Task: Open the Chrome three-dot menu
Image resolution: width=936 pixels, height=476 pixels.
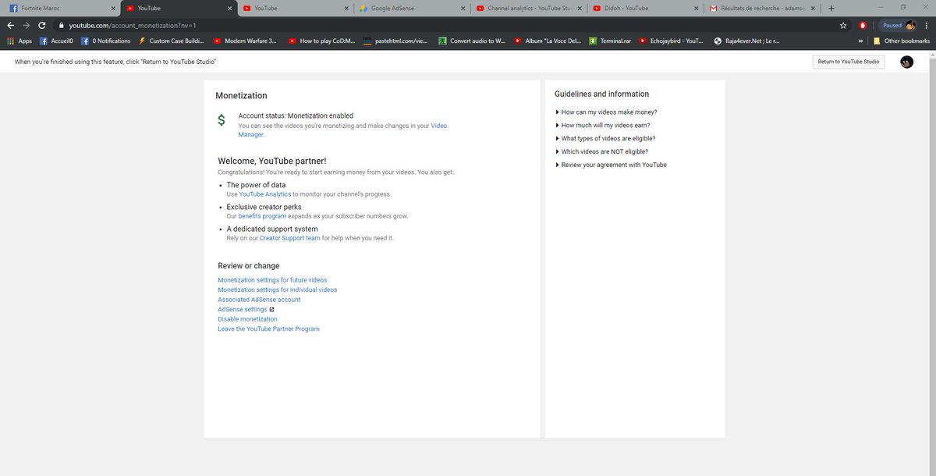Action: pos(926,25)
